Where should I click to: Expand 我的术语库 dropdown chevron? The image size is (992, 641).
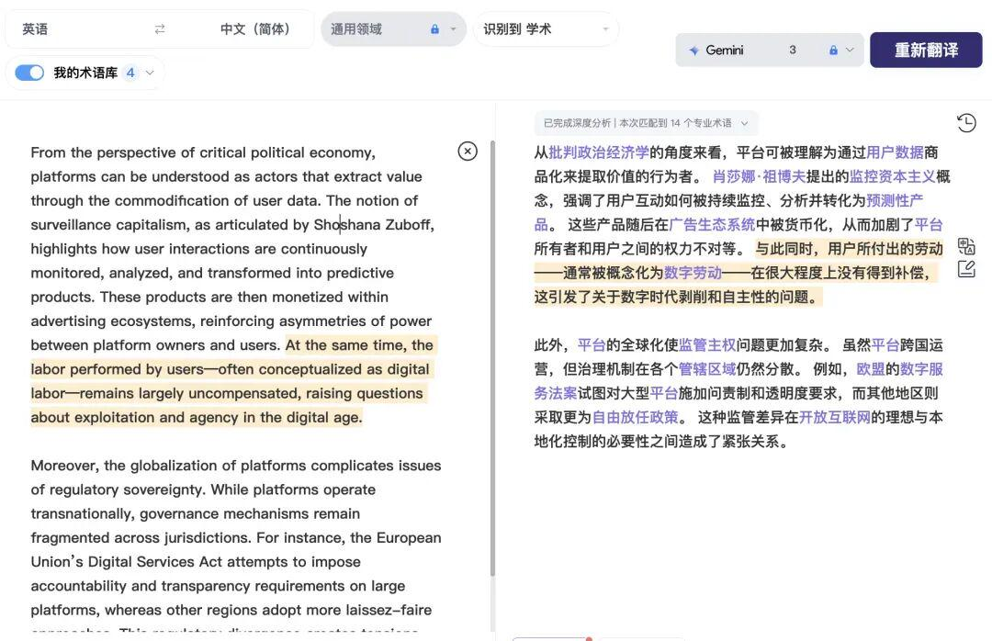pyautogui.click(x=150, y=73)
